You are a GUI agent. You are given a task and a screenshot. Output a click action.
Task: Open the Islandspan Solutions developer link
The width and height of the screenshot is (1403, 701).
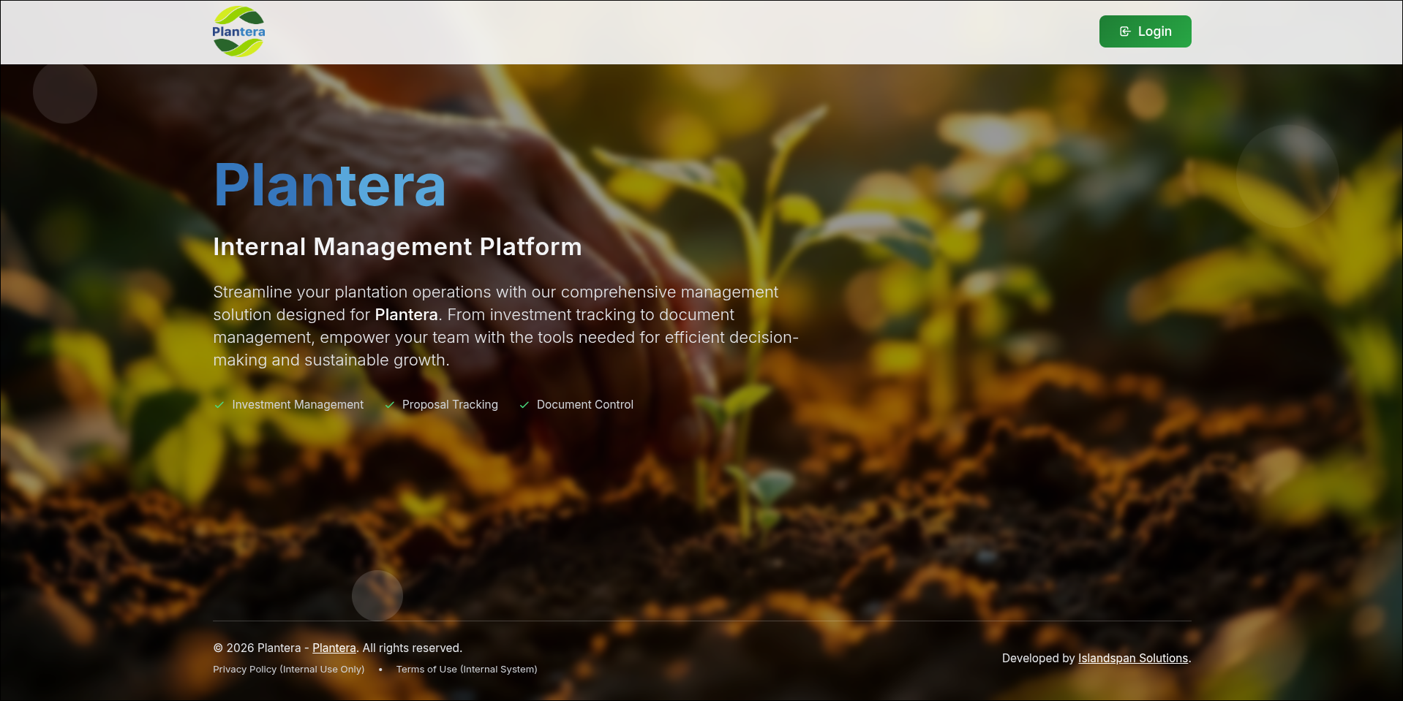coord(1133,658)
